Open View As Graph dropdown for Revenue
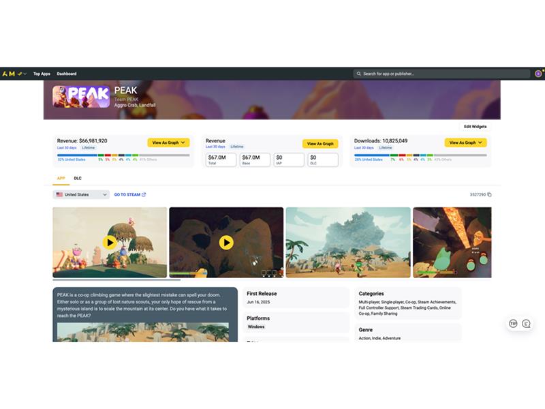 point(168,142)
